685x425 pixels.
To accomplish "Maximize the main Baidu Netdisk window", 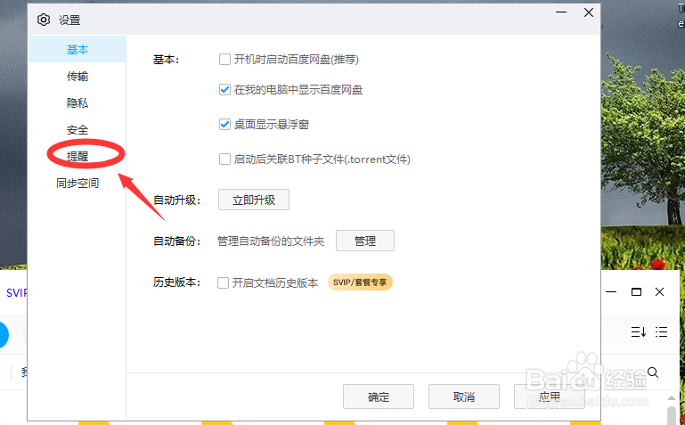I will [636, 291].
